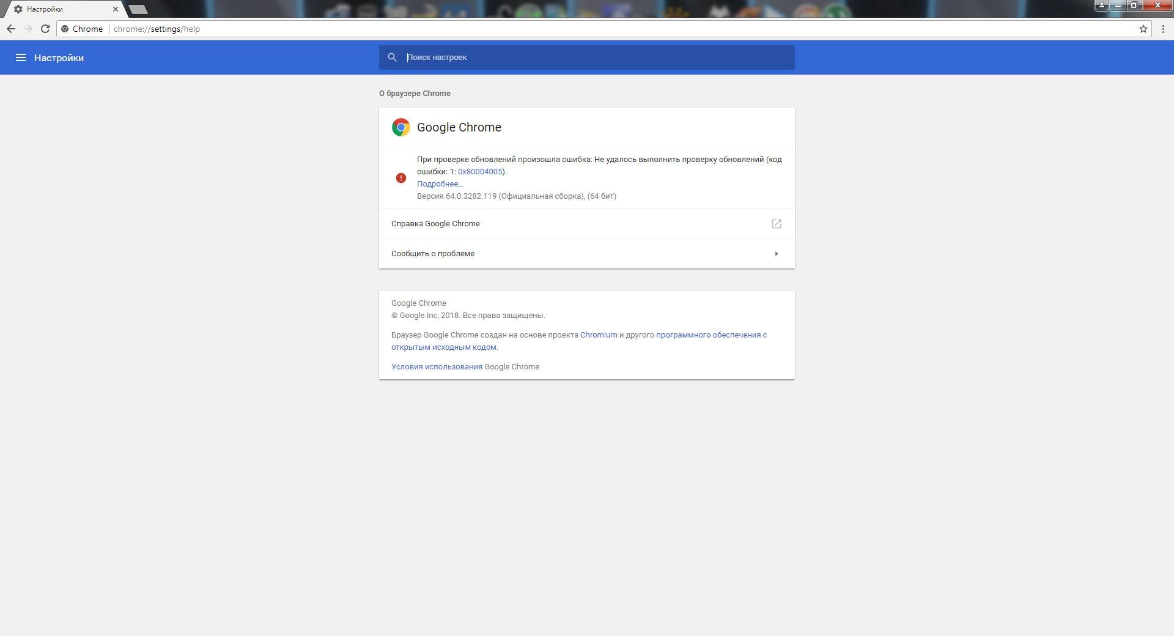Click the Версия 64.0.3282.119 version text
Screen dimensions: 1174x636
517,196
